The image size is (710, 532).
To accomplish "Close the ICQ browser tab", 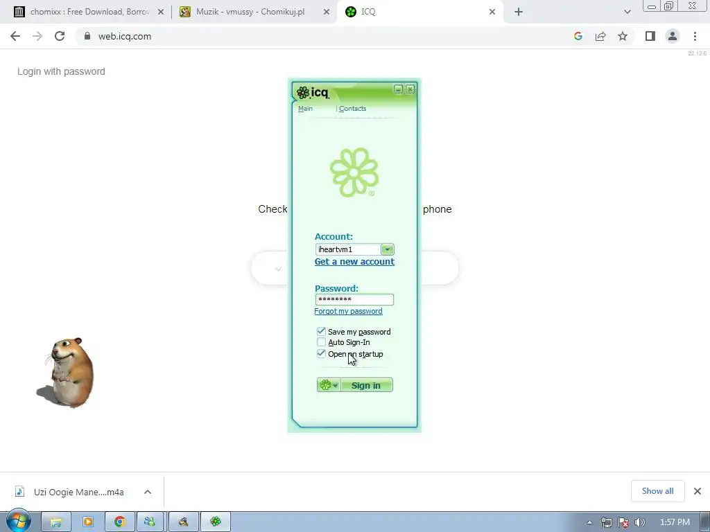I will pos(492,12).
